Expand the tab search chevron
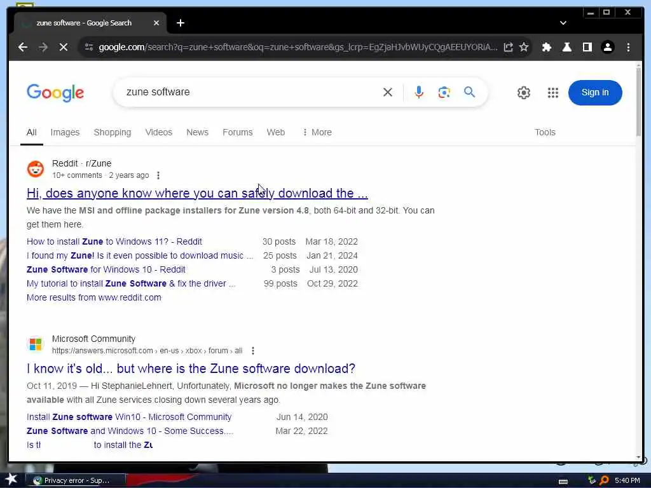The height and width of the screenshot is (488, 651). 563,23
